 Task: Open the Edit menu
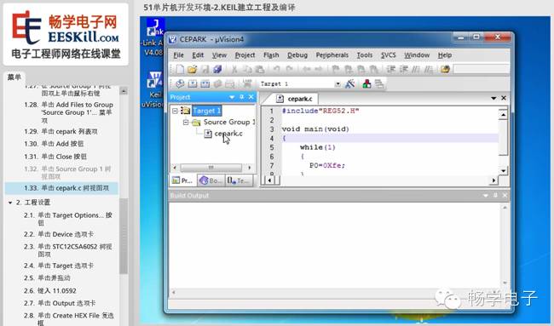[x=198, y=55]
